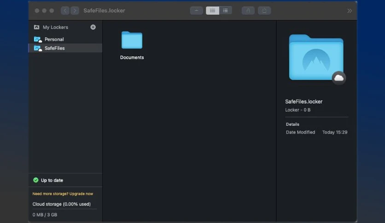Go forward with the right chevron button
Screen dimensions: 385x223
75,11
